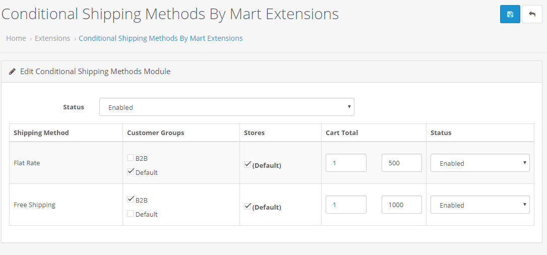
Task: Click Flat Rate minimum cart total field
Action: tap(346, 163)
